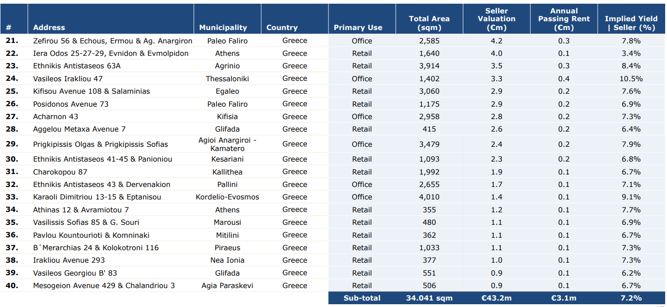
Task: Select the Primary Use column header
Action: (x=358, y=28)
